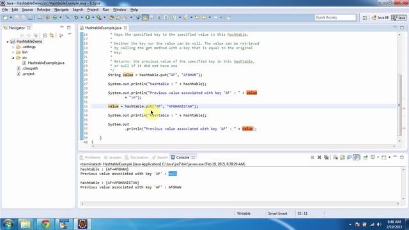Expand the bin folder
The height and width of the screenshot is (230, 409).
13,52
